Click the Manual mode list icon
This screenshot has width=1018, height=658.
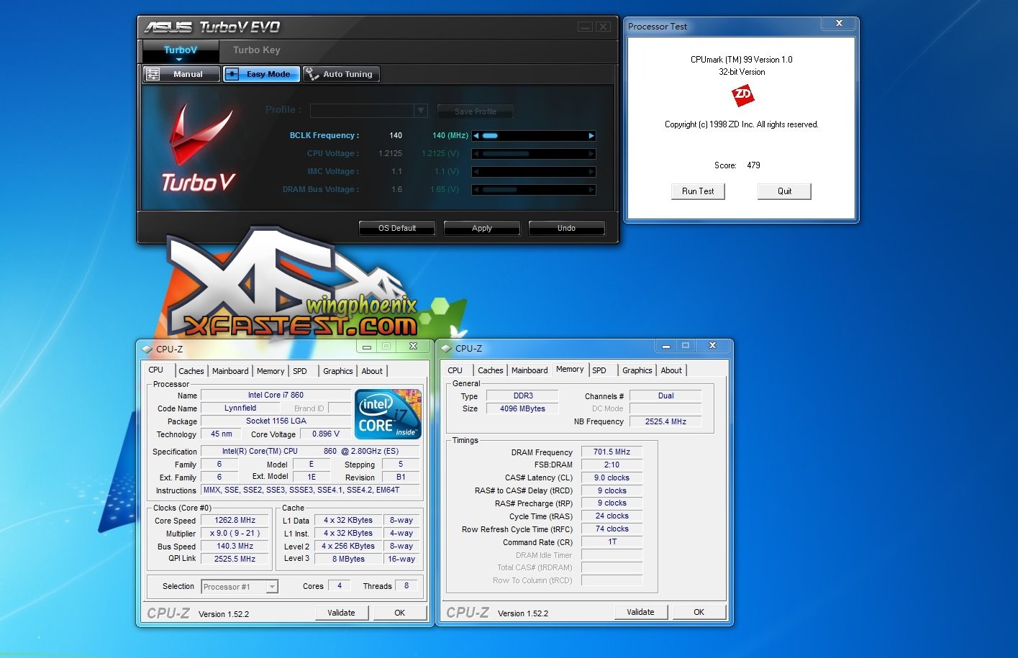coord(153,74)
